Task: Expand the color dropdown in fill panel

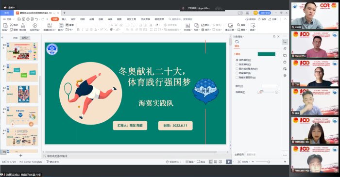Action: pos(270,86)
